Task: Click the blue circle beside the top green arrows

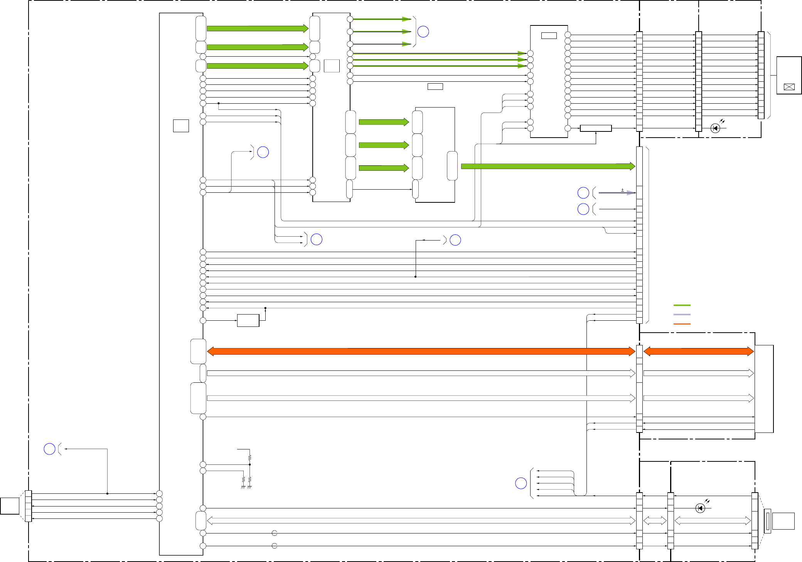Action: (423, 32)
